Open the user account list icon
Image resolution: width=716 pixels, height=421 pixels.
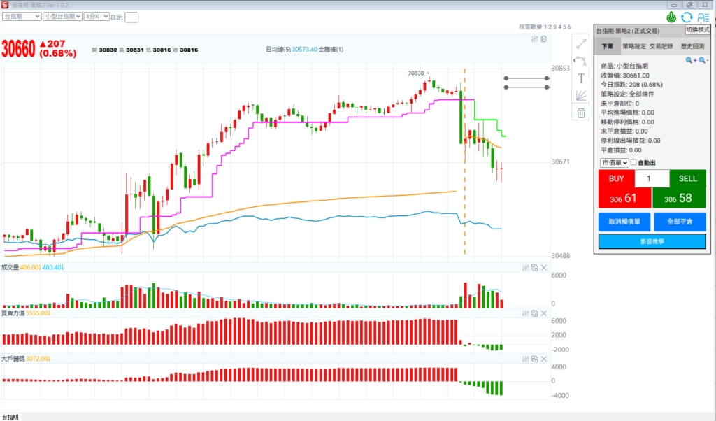coord(703,17)
